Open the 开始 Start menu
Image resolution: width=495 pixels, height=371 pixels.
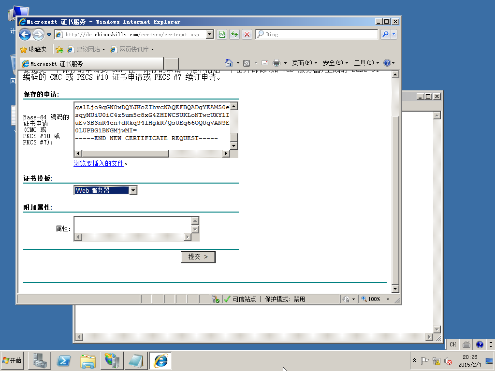pos(12,360)
